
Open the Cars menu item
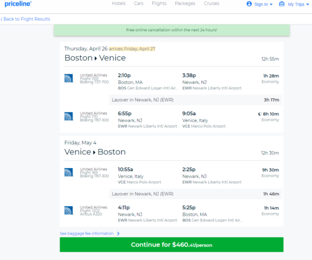click(138, 3)
